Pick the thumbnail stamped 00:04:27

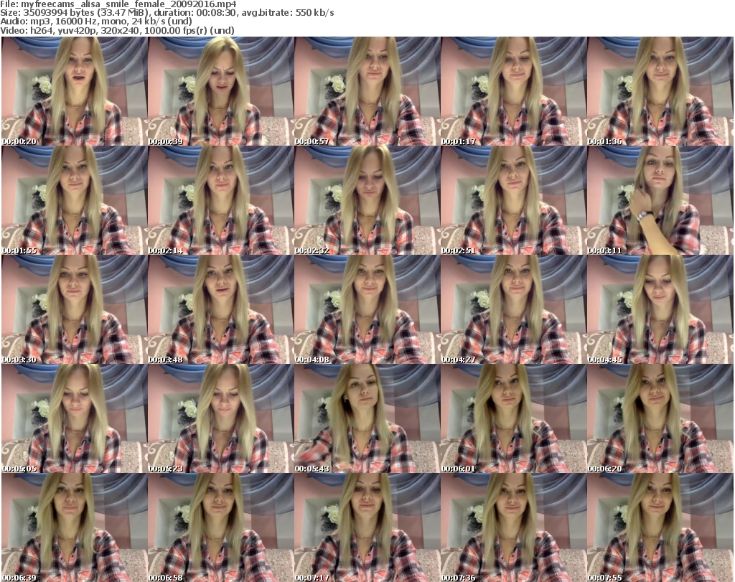513,309
